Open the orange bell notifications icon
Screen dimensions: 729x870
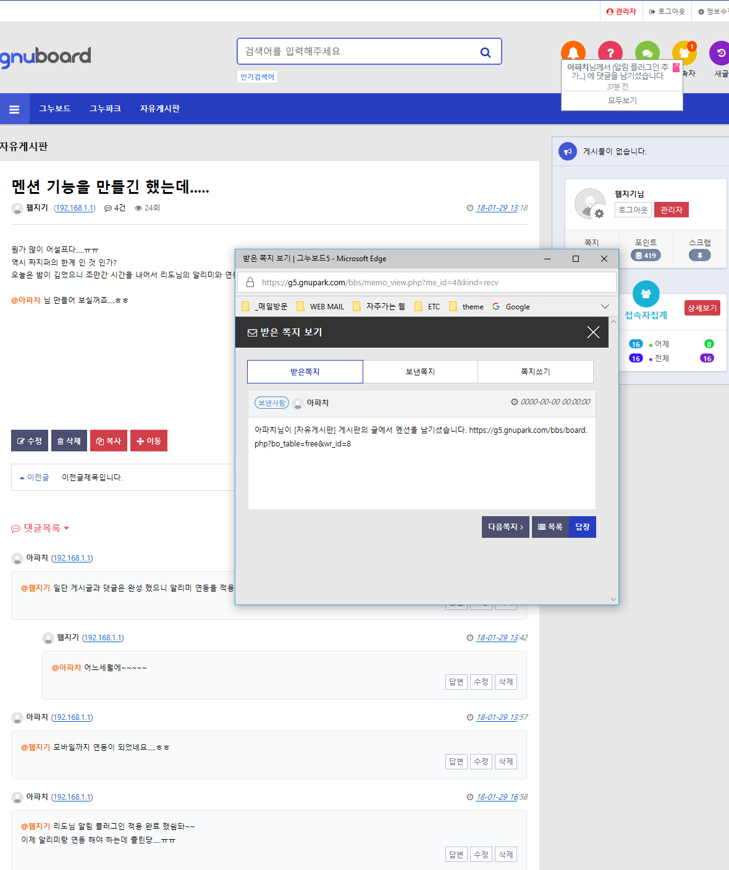[573, 51]
